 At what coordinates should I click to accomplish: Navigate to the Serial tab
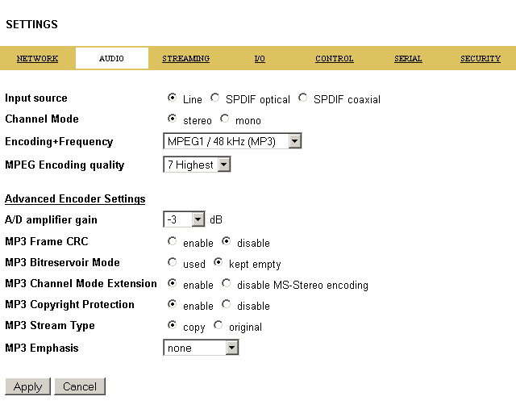pos(408,59)
